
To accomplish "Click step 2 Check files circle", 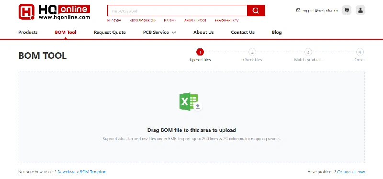I will coord(252,52).
